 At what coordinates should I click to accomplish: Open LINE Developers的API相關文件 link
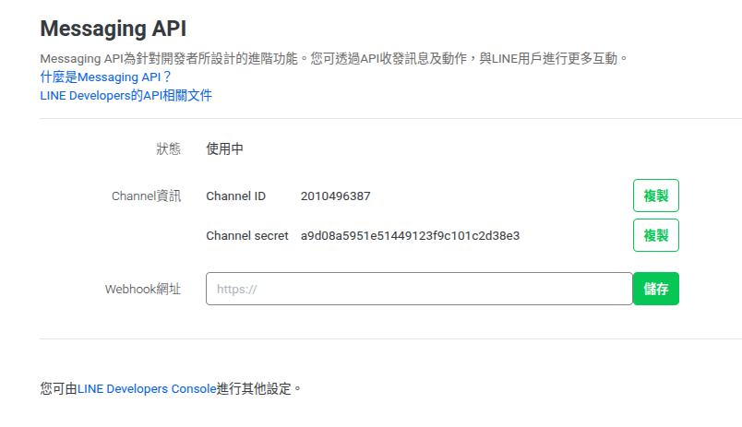[126, 96]
